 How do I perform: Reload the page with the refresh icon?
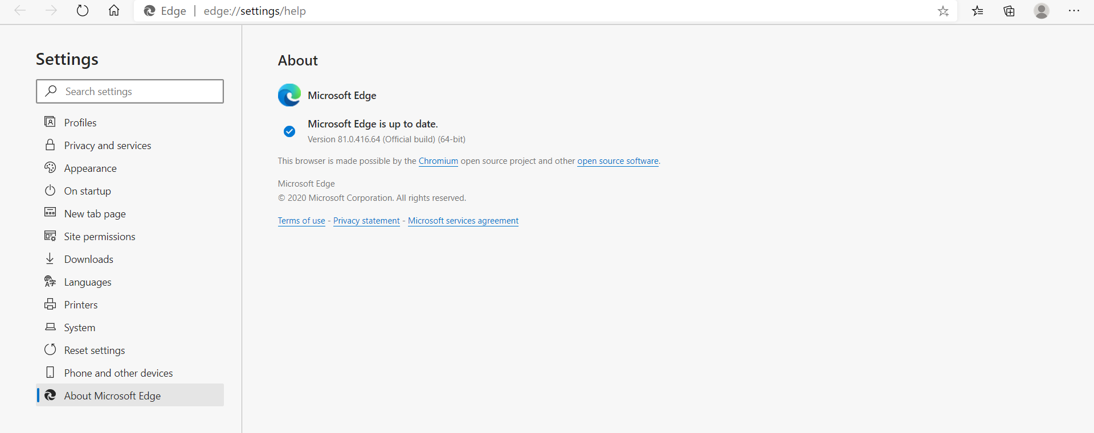[x=83, y=11]
